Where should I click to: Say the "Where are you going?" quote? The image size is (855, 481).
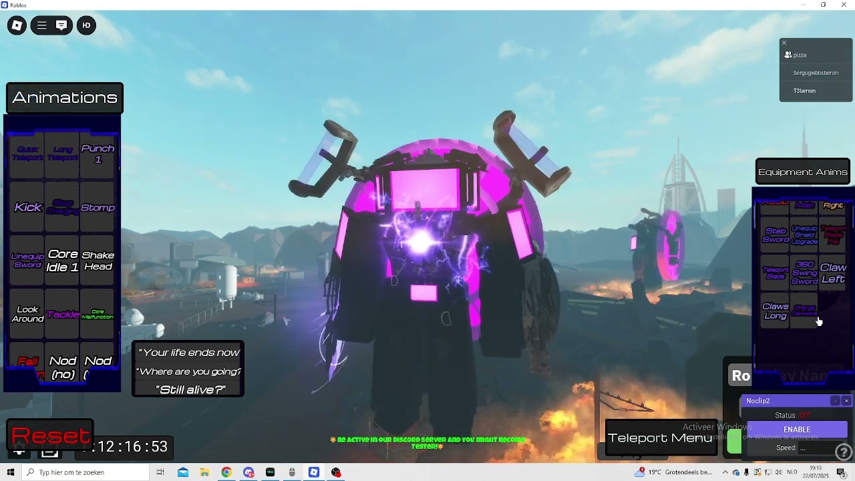tap(188, 371)
